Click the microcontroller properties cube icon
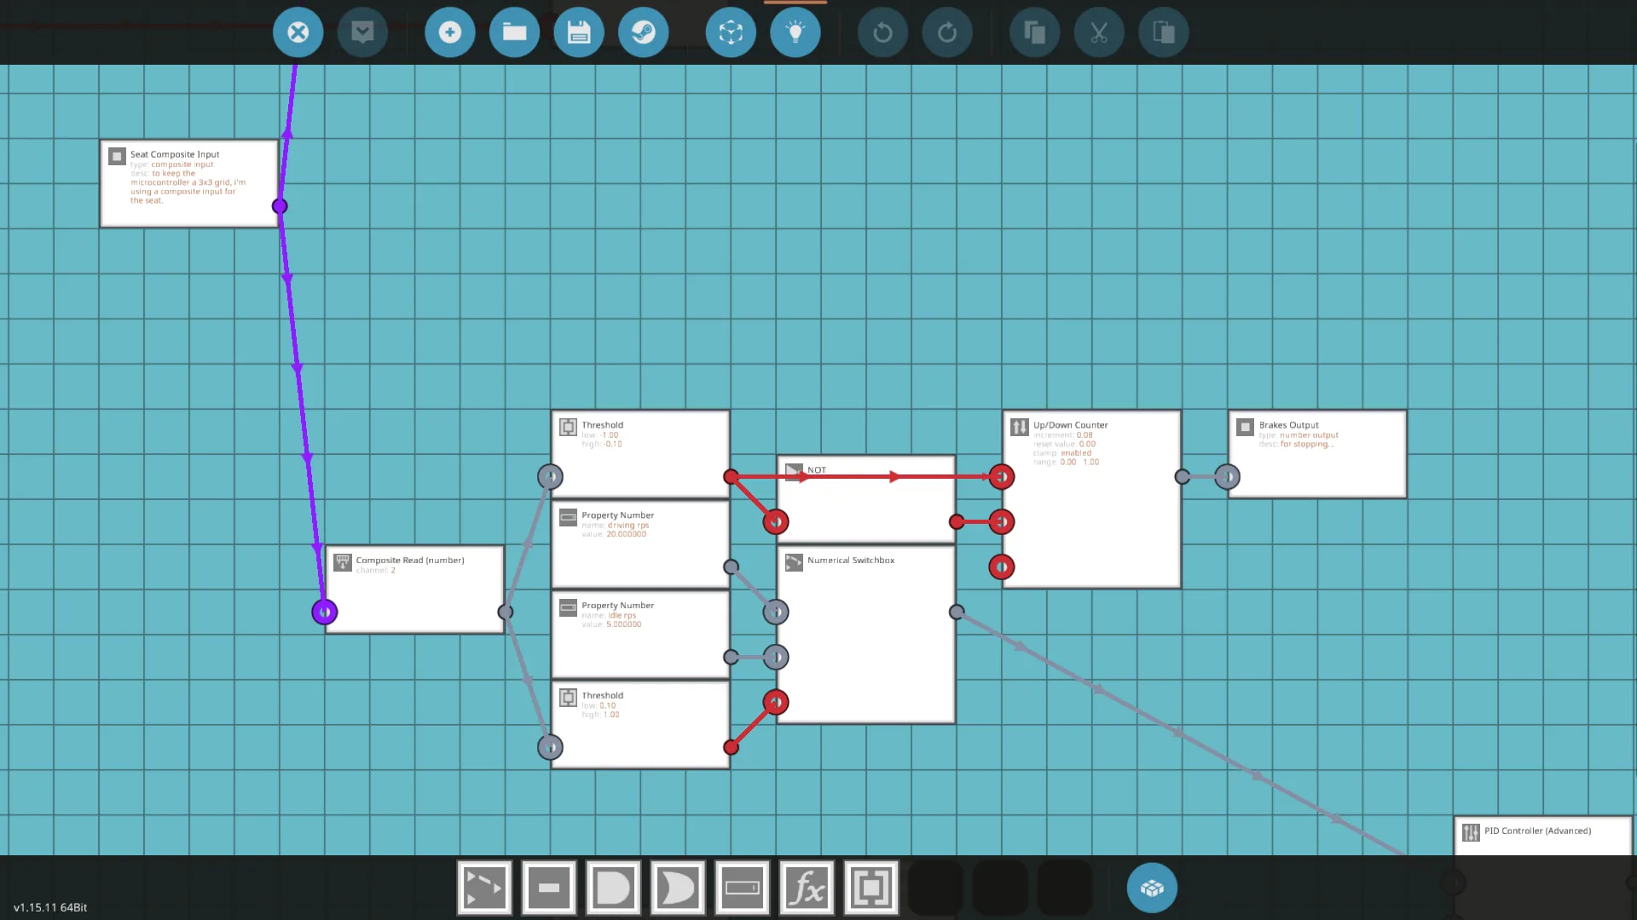 (731, 32)
